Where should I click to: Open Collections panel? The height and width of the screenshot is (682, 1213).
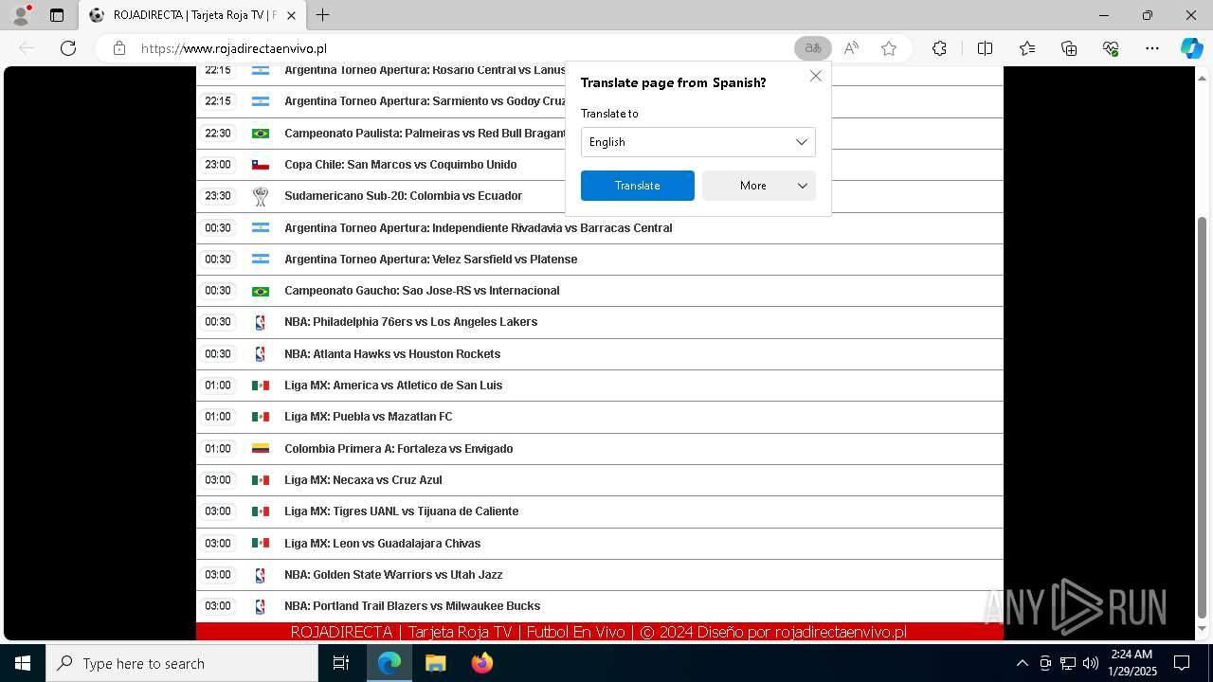tap(1069, 48)
